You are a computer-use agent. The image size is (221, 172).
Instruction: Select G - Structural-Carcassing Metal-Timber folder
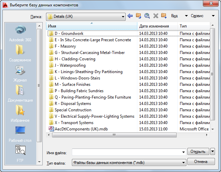[90, 53]
